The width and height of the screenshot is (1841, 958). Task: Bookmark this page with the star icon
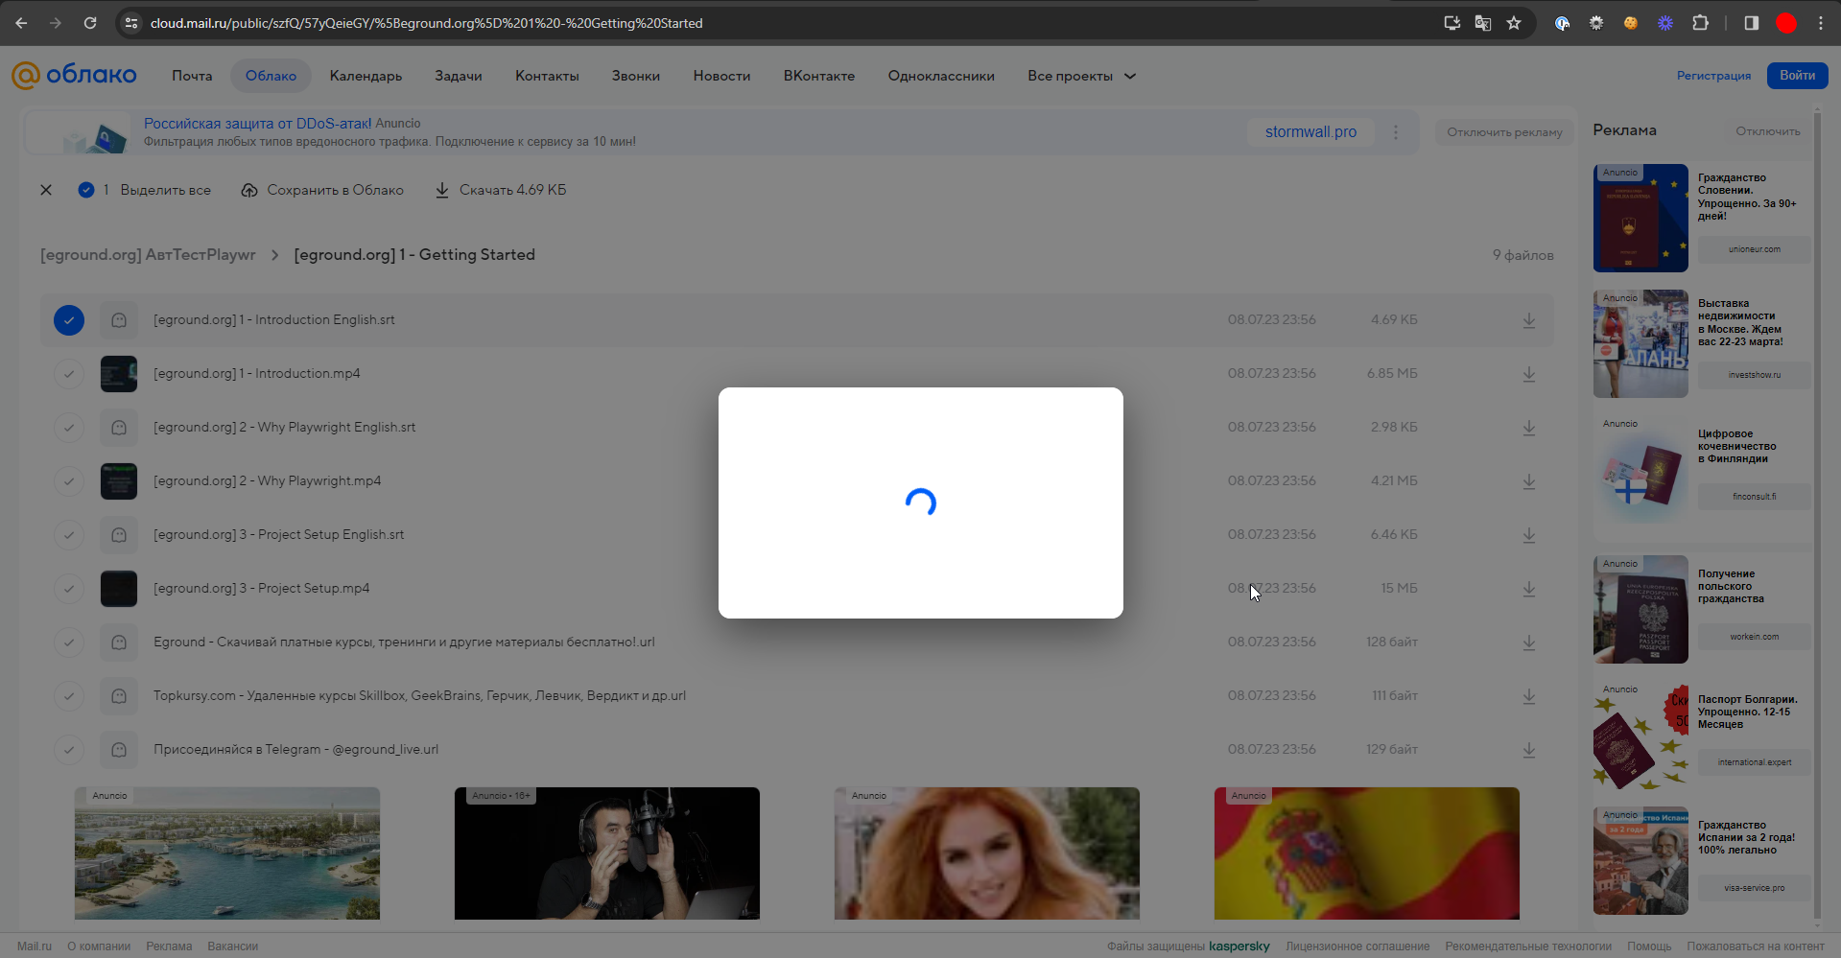pyautogui.click(x=1514, y=23)
